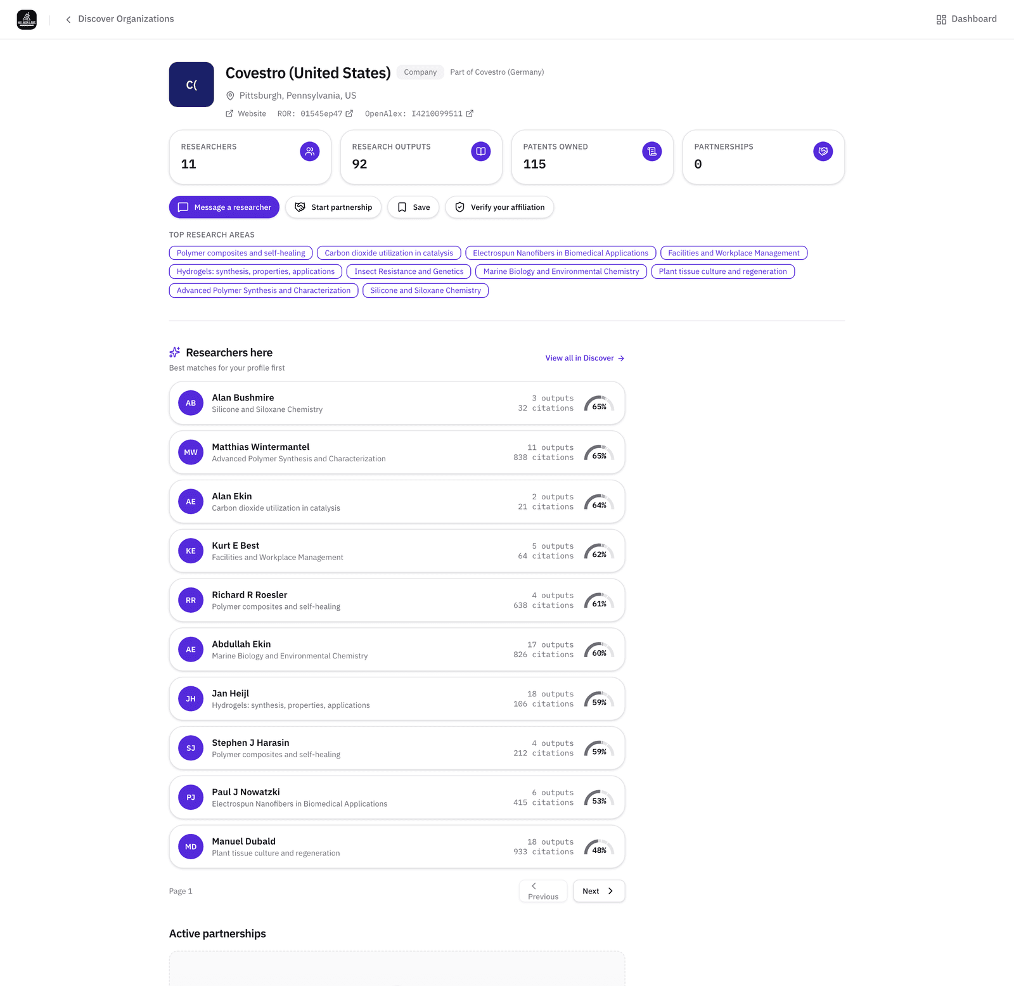The width and height of the screenshot is (1014, 986).
Task: Click the MD avatar for Manuel Dubald
Action: 191,847
